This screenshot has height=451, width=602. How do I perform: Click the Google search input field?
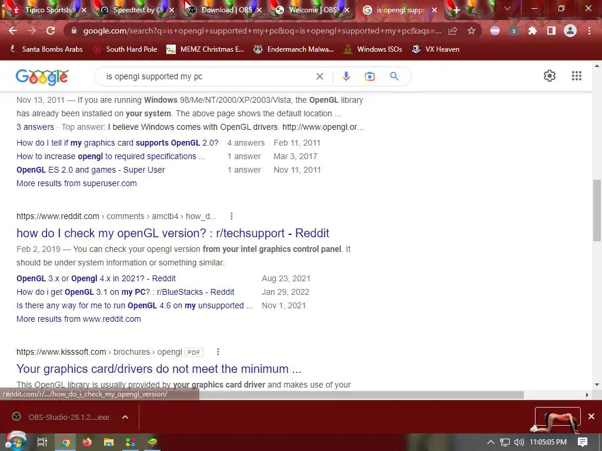click(208, 76)
